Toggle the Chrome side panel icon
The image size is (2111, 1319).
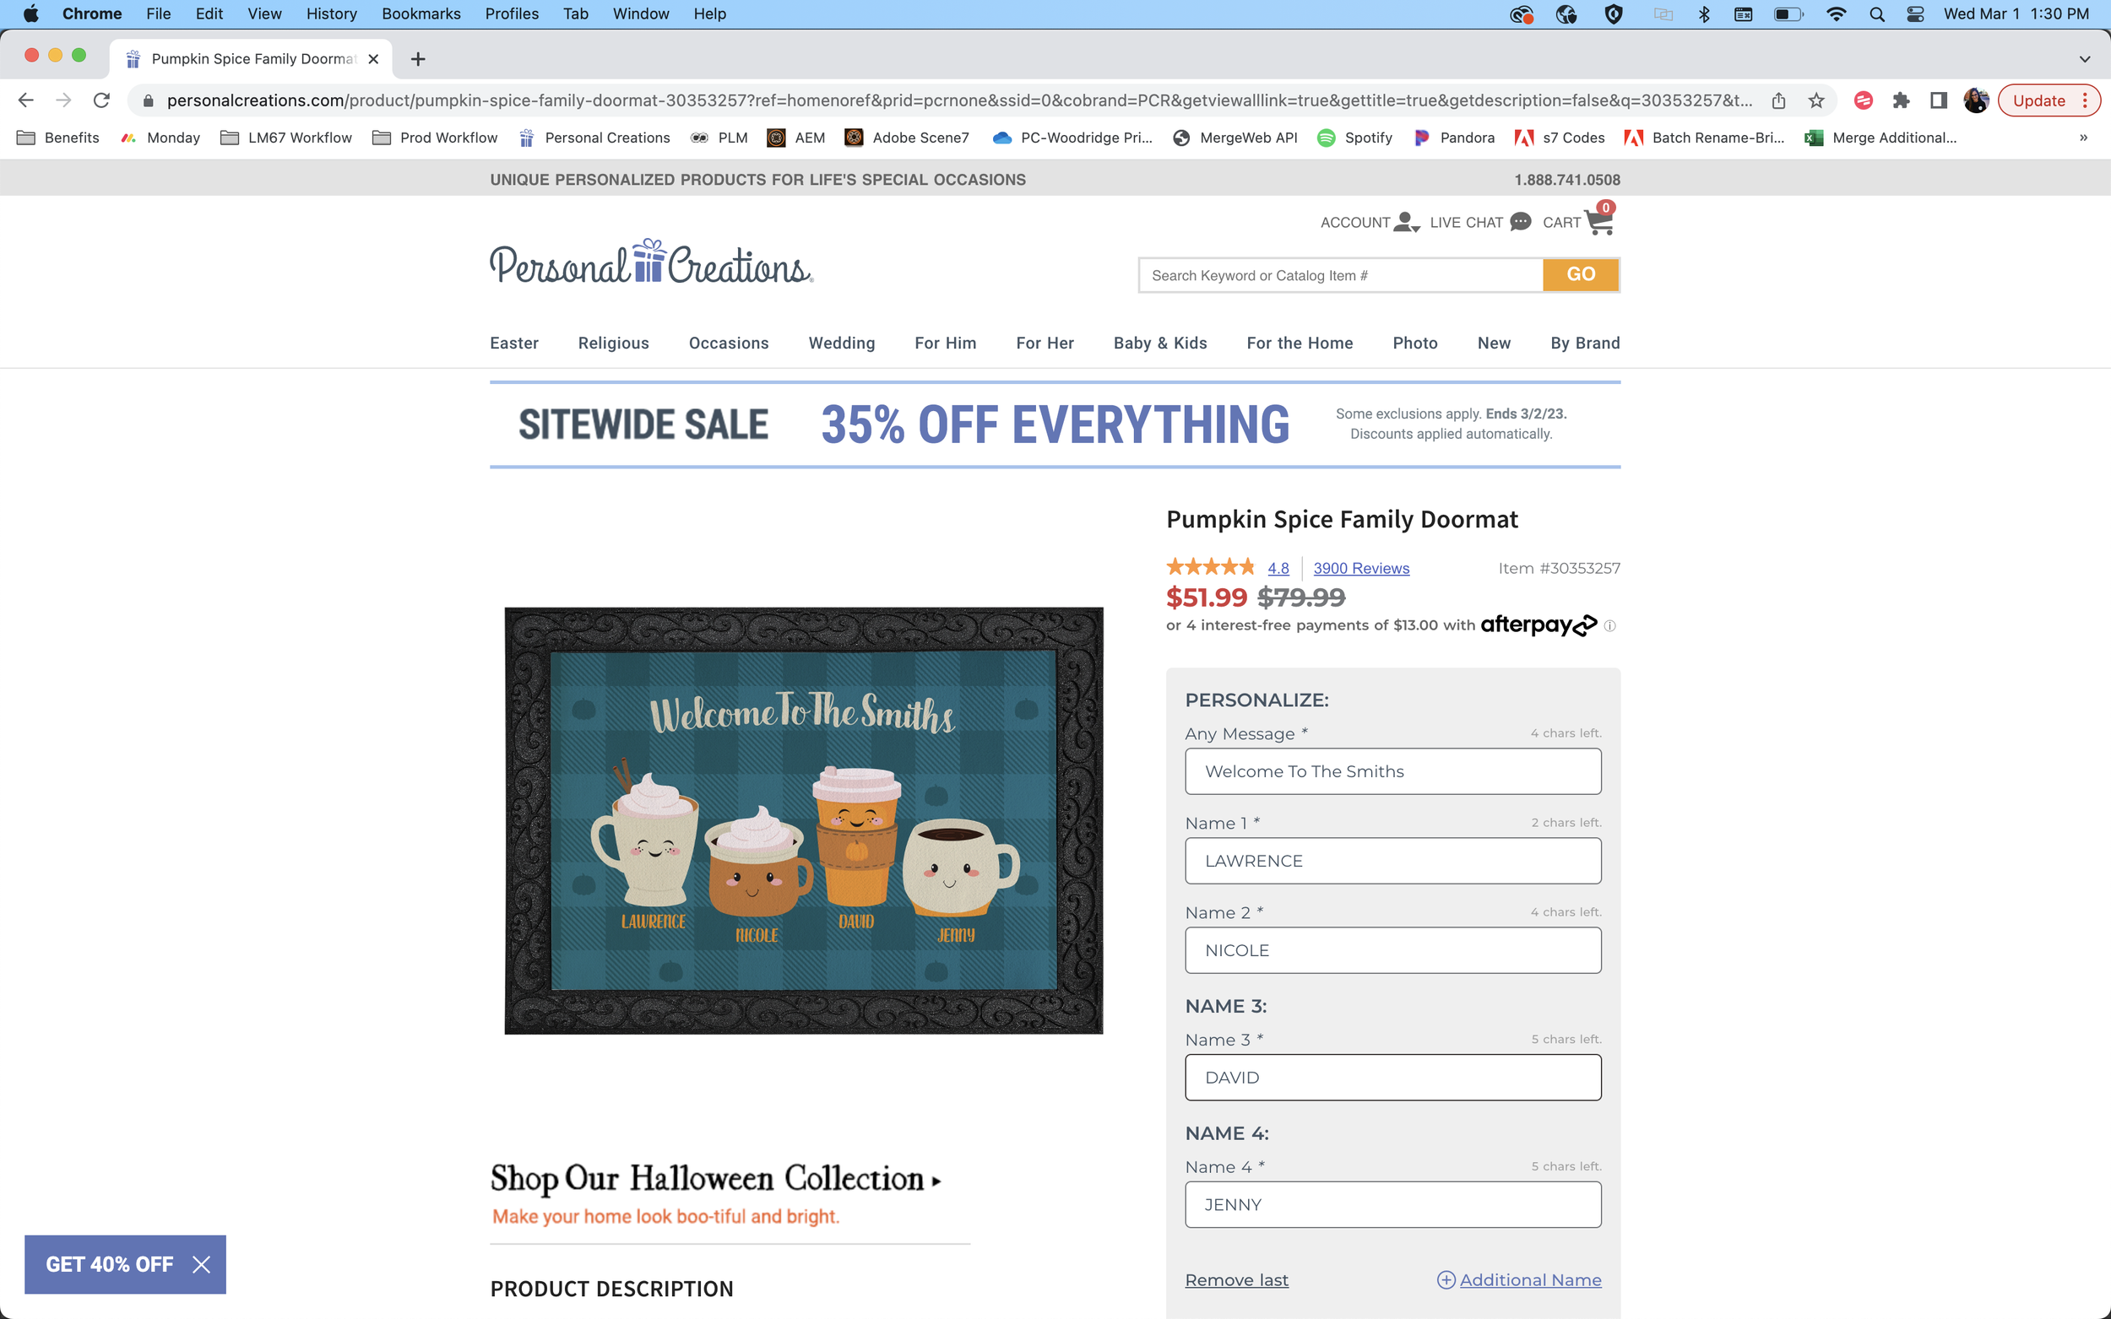1938,100
